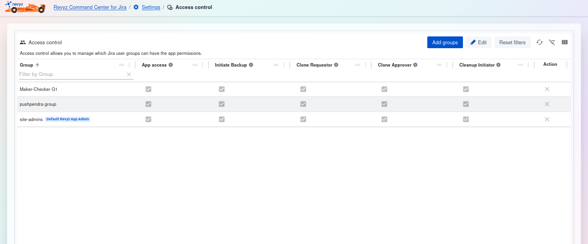Open Revyz Command Center for Jira link
This screenshot has height=244, width=588.
pyautogui.click(x=90, y=7)
